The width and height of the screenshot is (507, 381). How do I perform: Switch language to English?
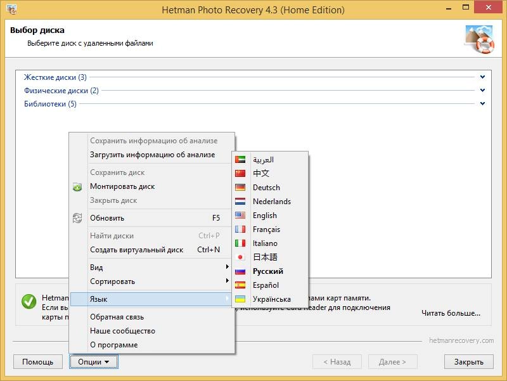tap(270, 216)
